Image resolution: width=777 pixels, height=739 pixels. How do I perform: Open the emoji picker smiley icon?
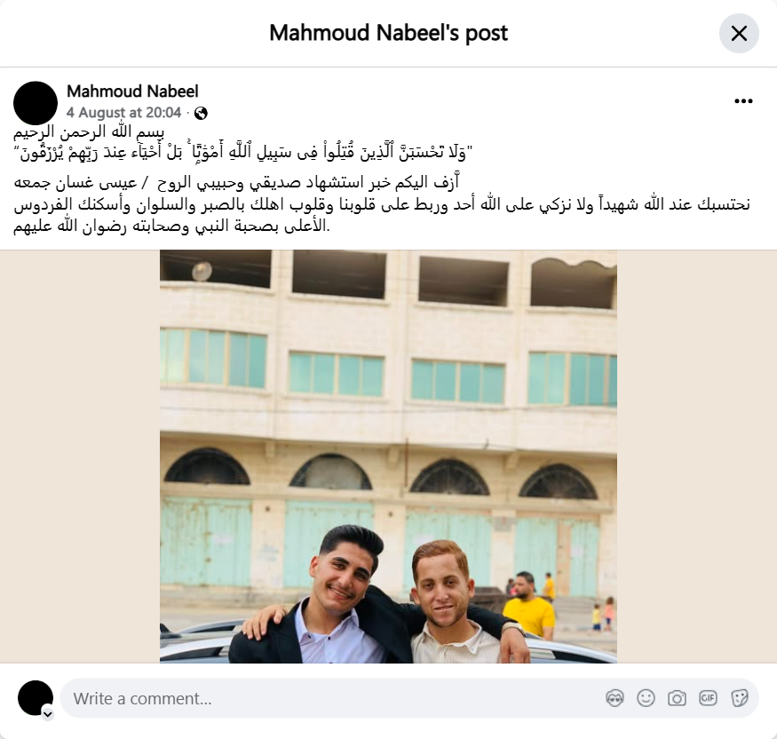pyautogui.click(x=646, y=698)
